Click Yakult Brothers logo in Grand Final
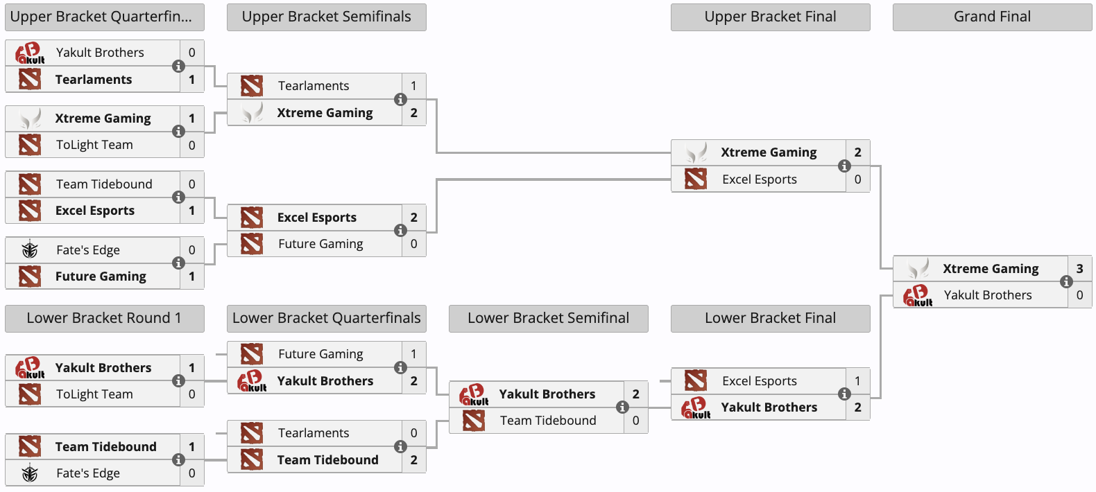This screenshot has width=1096, height=492. pos(918,295)
